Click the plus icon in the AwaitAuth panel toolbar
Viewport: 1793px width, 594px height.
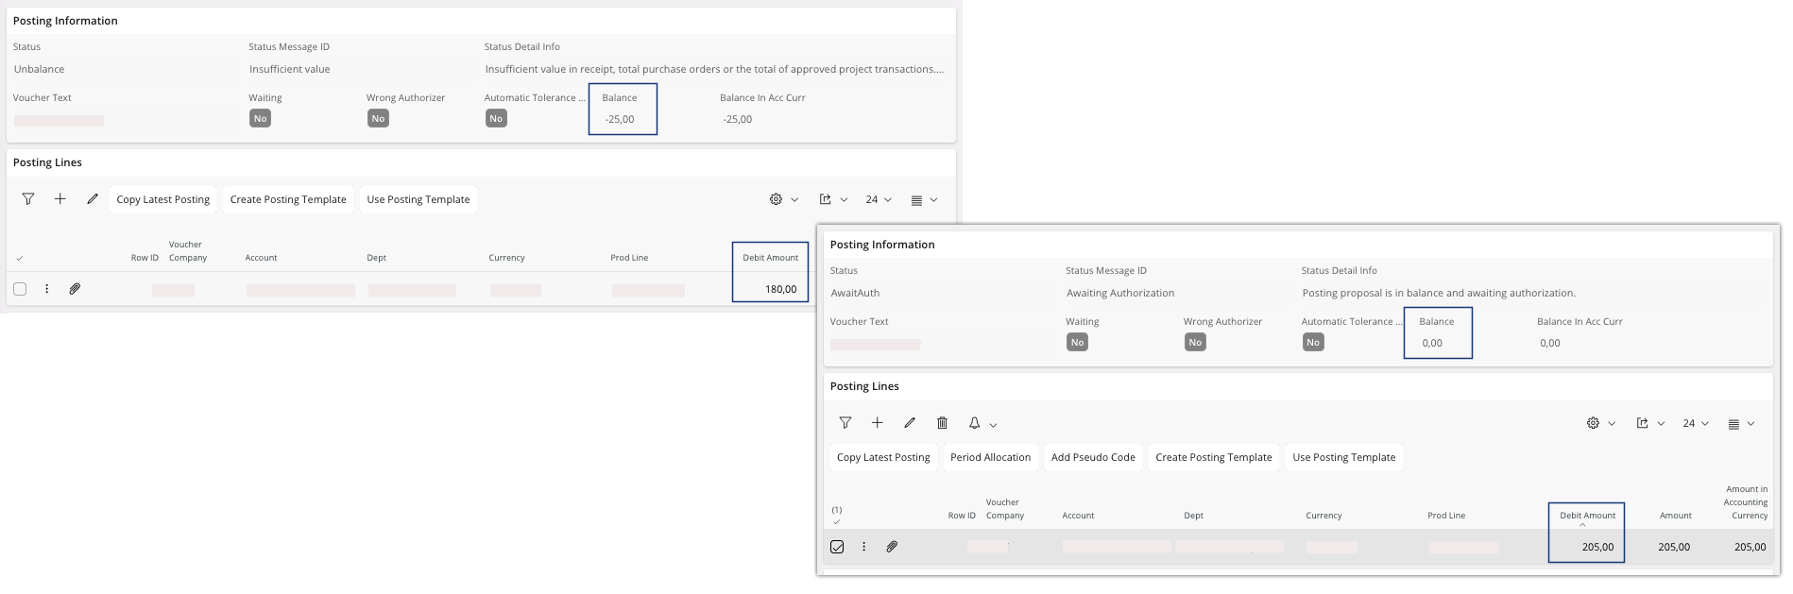point(878,423)
